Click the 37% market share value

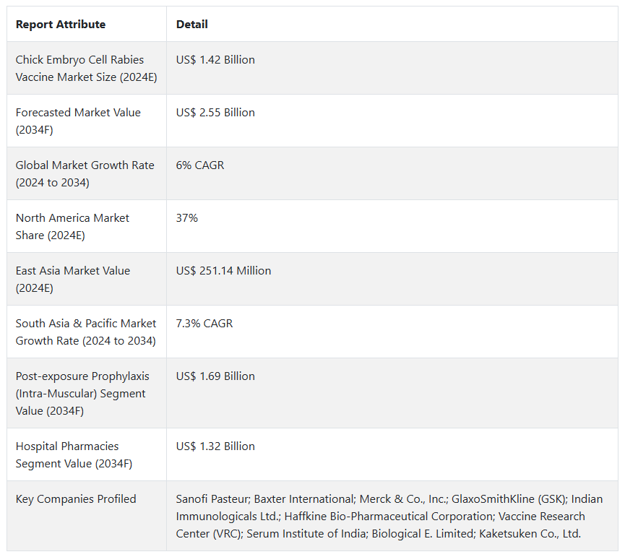187,218
